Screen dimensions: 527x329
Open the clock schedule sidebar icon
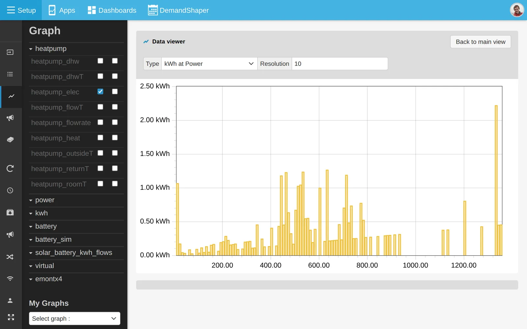pyautogui.click(x=10, y=190)
